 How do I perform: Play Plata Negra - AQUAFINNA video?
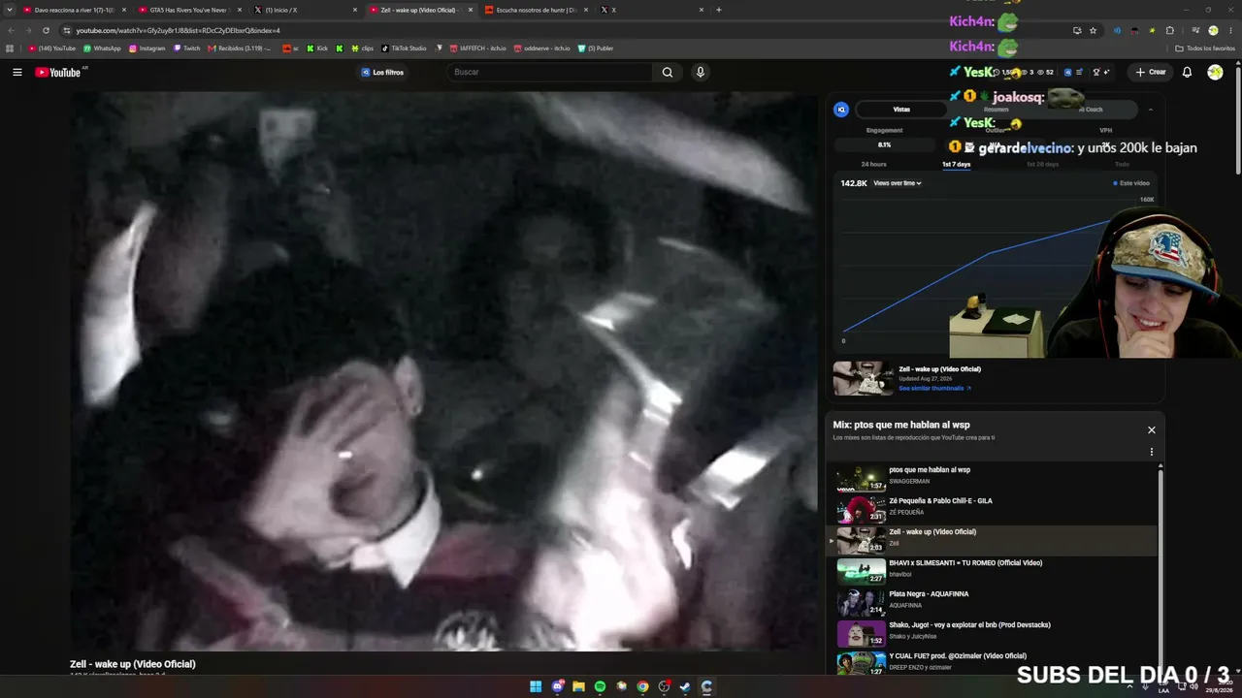(x=994, y=602)
